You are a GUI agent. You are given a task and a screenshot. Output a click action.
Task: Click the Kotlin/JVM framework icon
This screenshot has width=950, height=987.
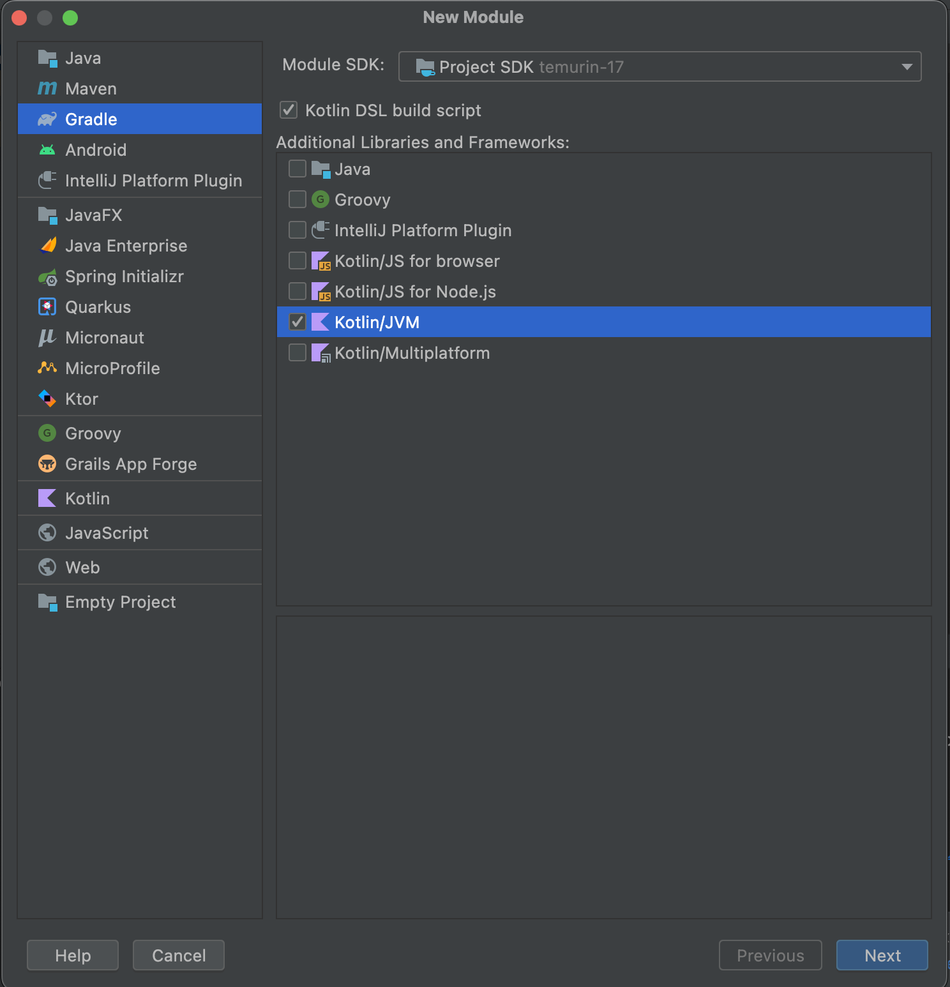320,322
